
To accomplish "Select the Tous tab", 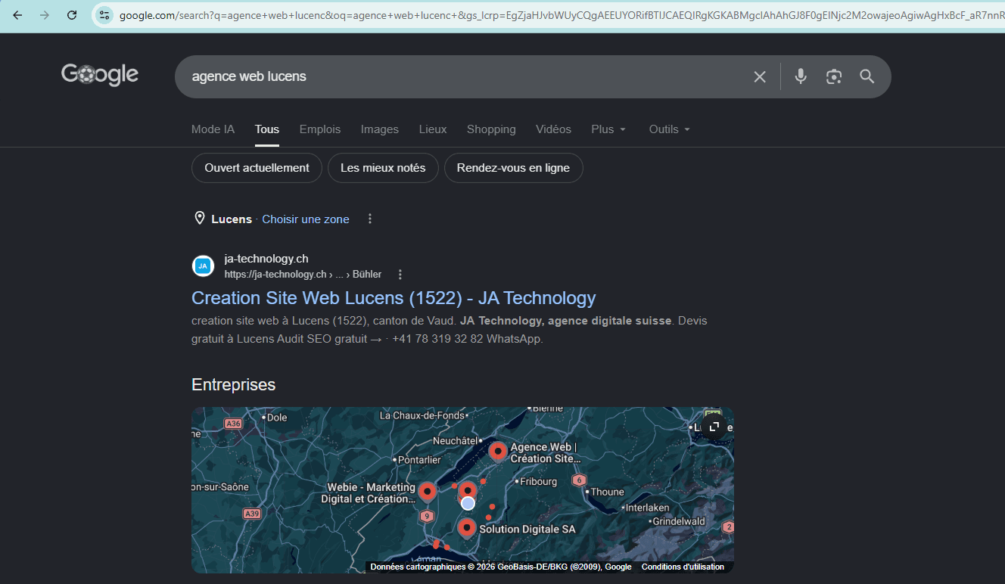I will coord(267,129).
